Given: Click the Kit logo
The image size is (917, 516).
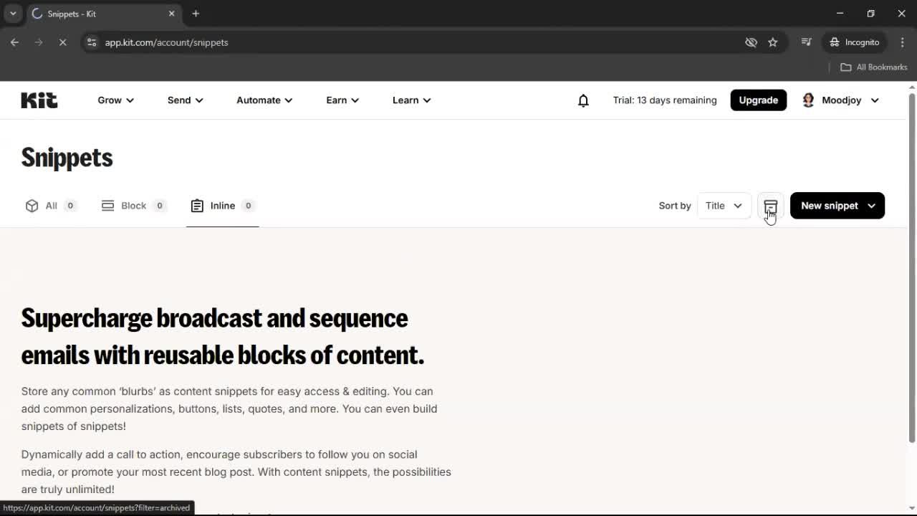Looking at the screenshot, I should click(x=39, y=100).
